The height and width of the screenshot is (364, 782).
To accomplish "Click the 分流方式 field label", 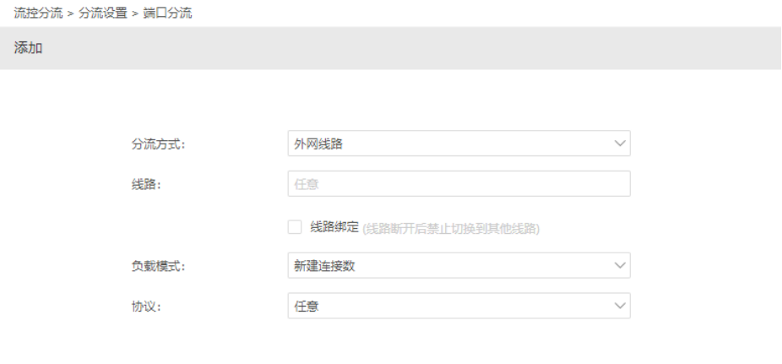I will tap(158, 144).
